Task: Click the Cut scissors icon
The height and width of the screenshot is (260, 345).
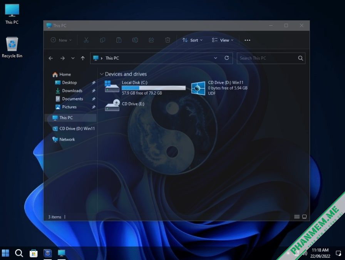Action: tap(86, 40)
